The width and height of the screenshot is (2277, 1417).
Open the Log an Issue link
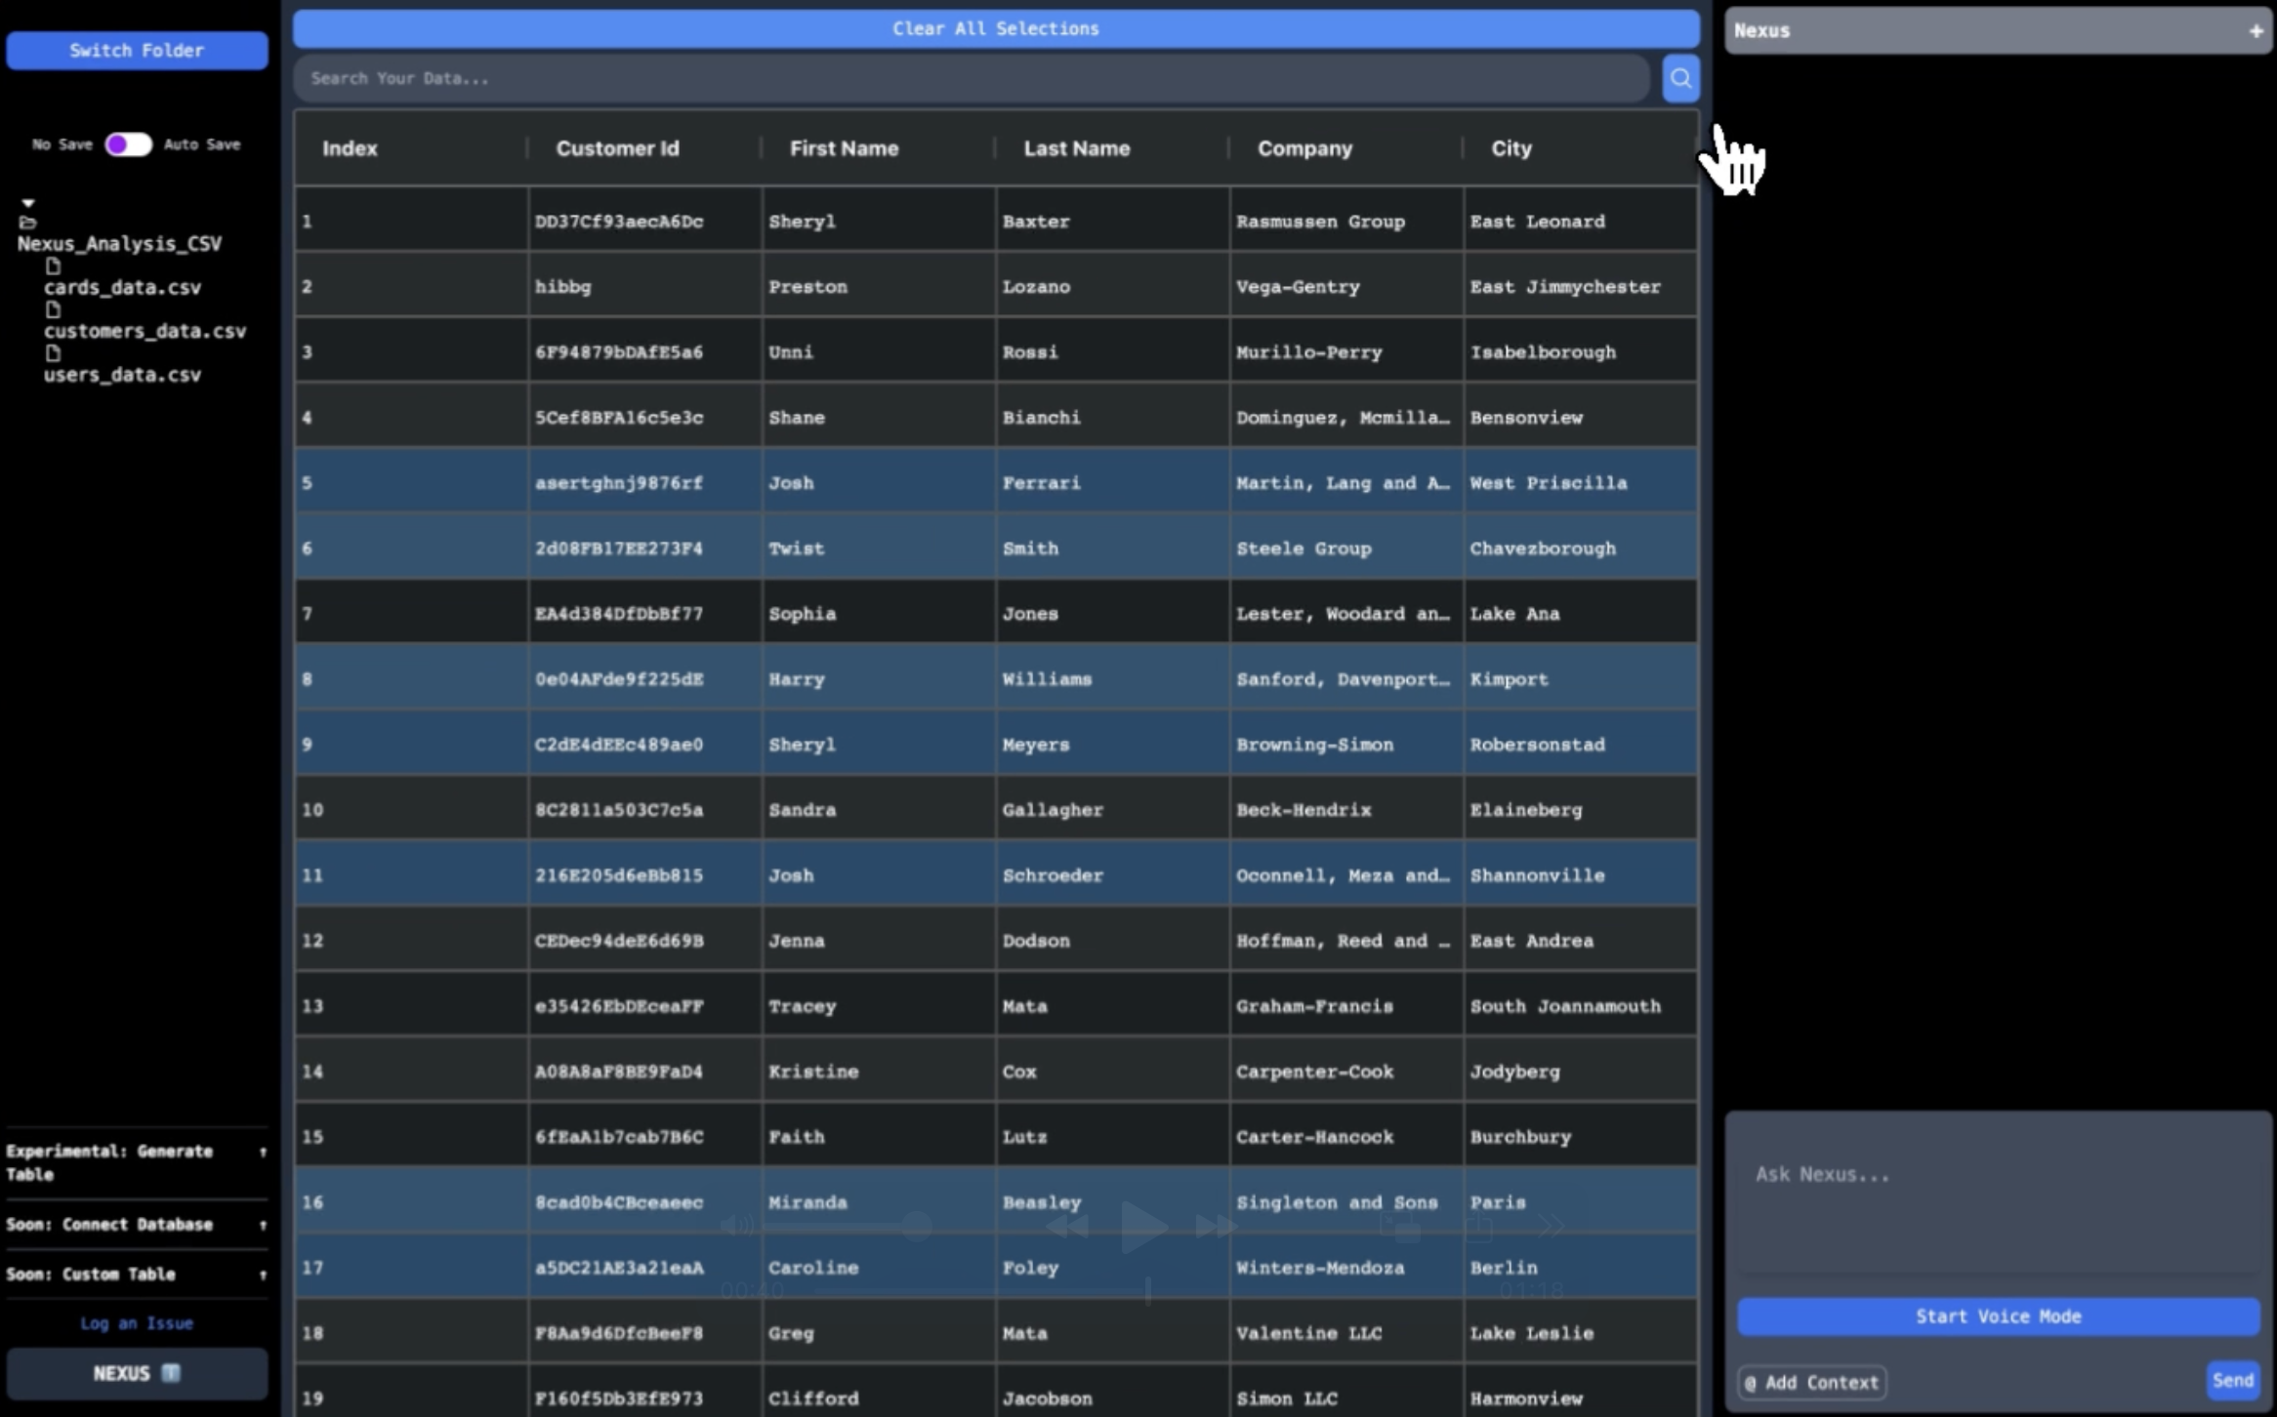[137, 1323]
